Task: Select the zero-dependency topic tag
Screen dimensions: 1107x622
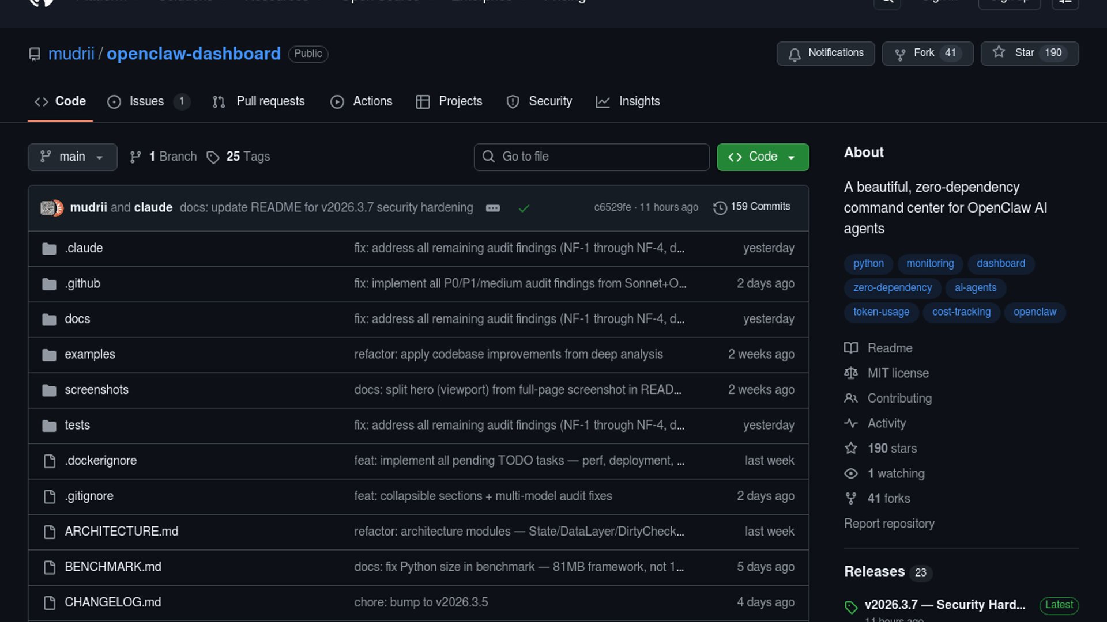Action: 892,287
